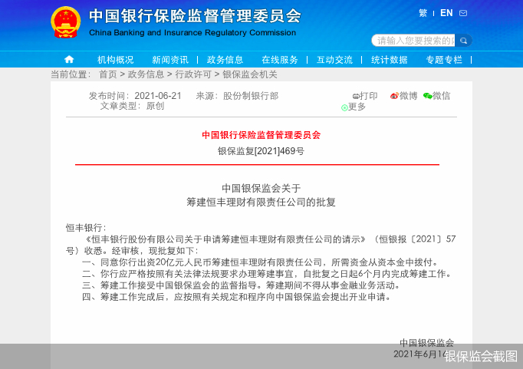This screenshot has width=523, height=369.
Task: Click the search magnifier button
Action: (x=463, y=41)
